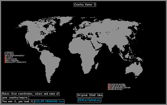The image size is (167, 105).
Task: Click the small red dot in Mexico
Action: 32,46
